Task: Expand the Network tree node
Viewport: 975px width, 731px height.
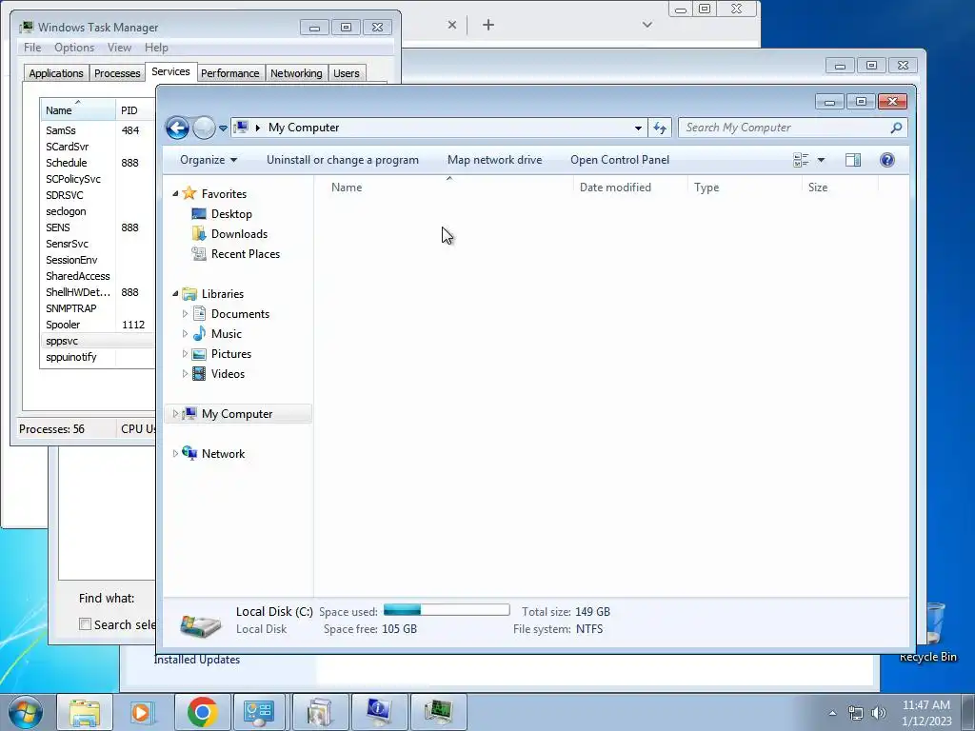Action: coord(175,454)
